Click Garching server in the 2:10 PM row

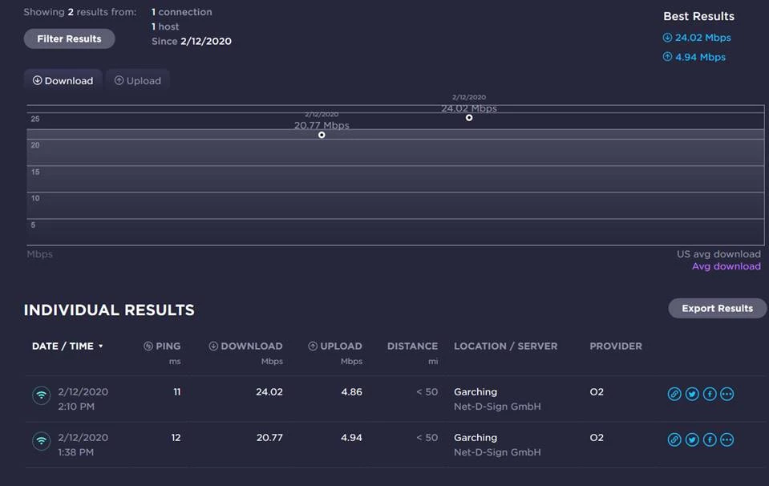pyautogui.click(x=476, y=392)
